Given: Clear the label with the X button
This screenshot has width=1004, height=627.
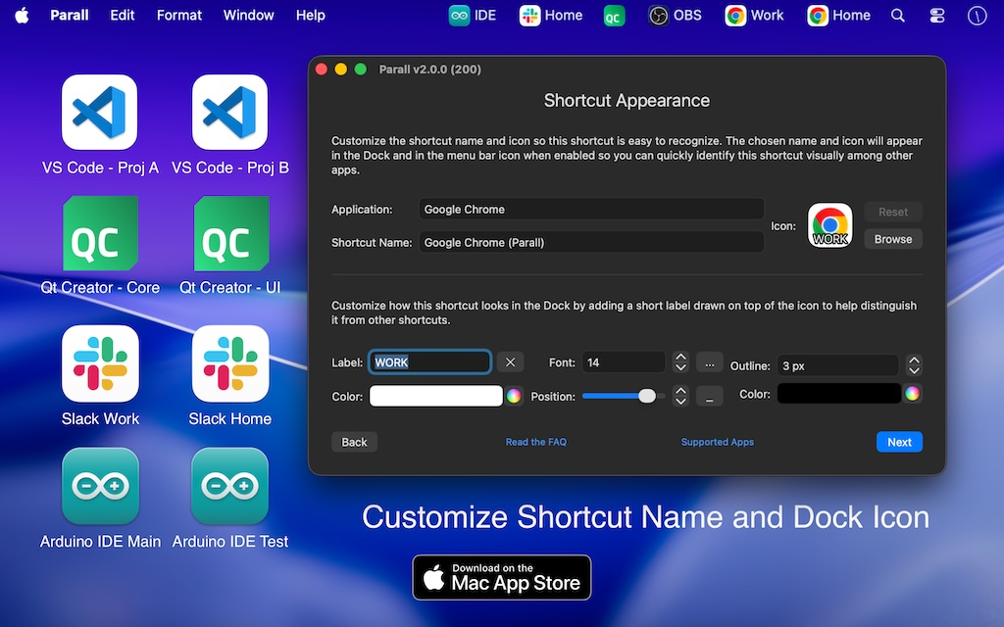Looking at the screenshot, I should click(509, 362).
